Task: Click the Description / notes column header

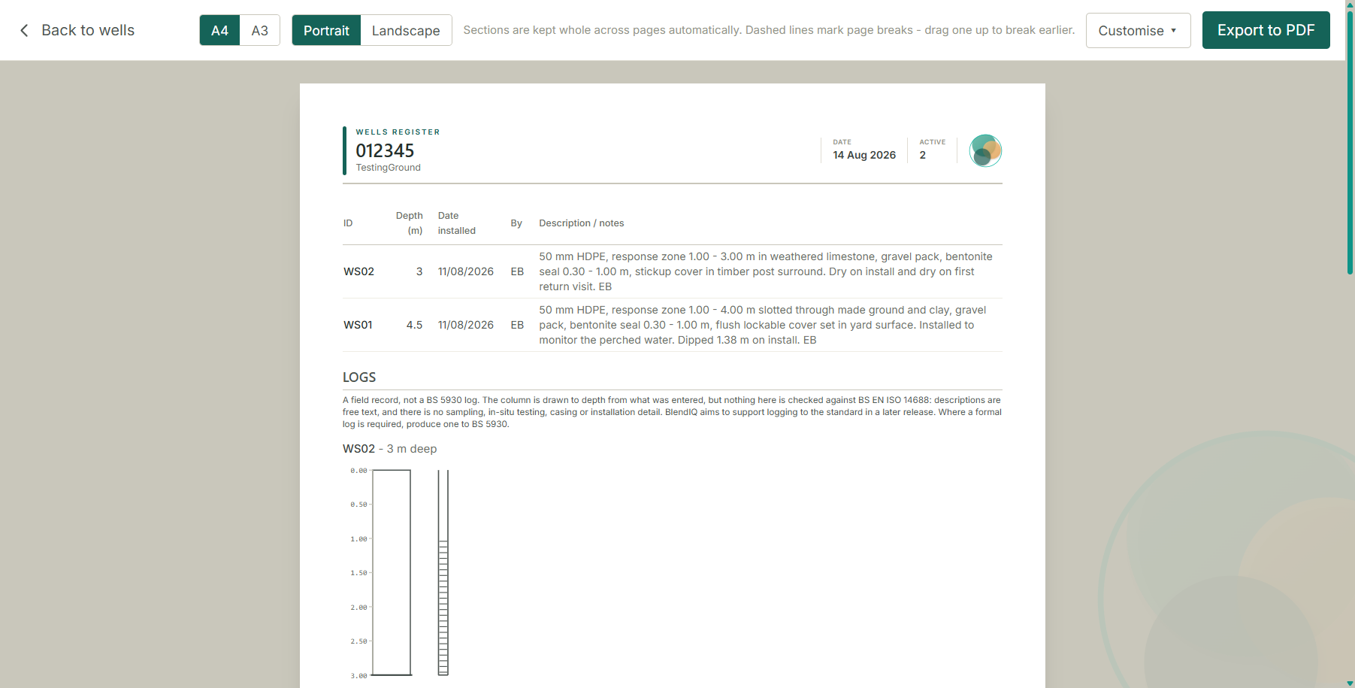Action: pyautogui.click(x=581, y=223)
